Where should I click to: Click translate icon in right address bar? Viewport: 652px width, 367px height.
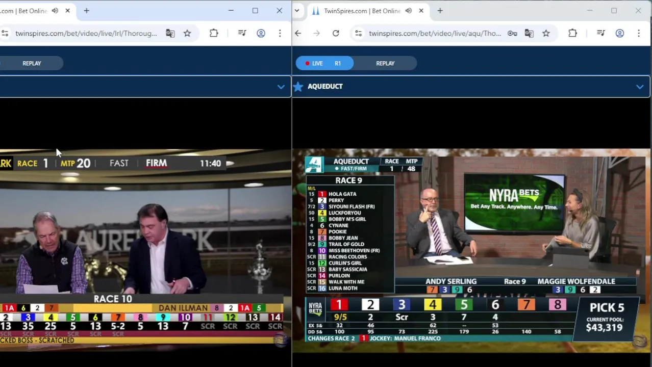point(529,33)
